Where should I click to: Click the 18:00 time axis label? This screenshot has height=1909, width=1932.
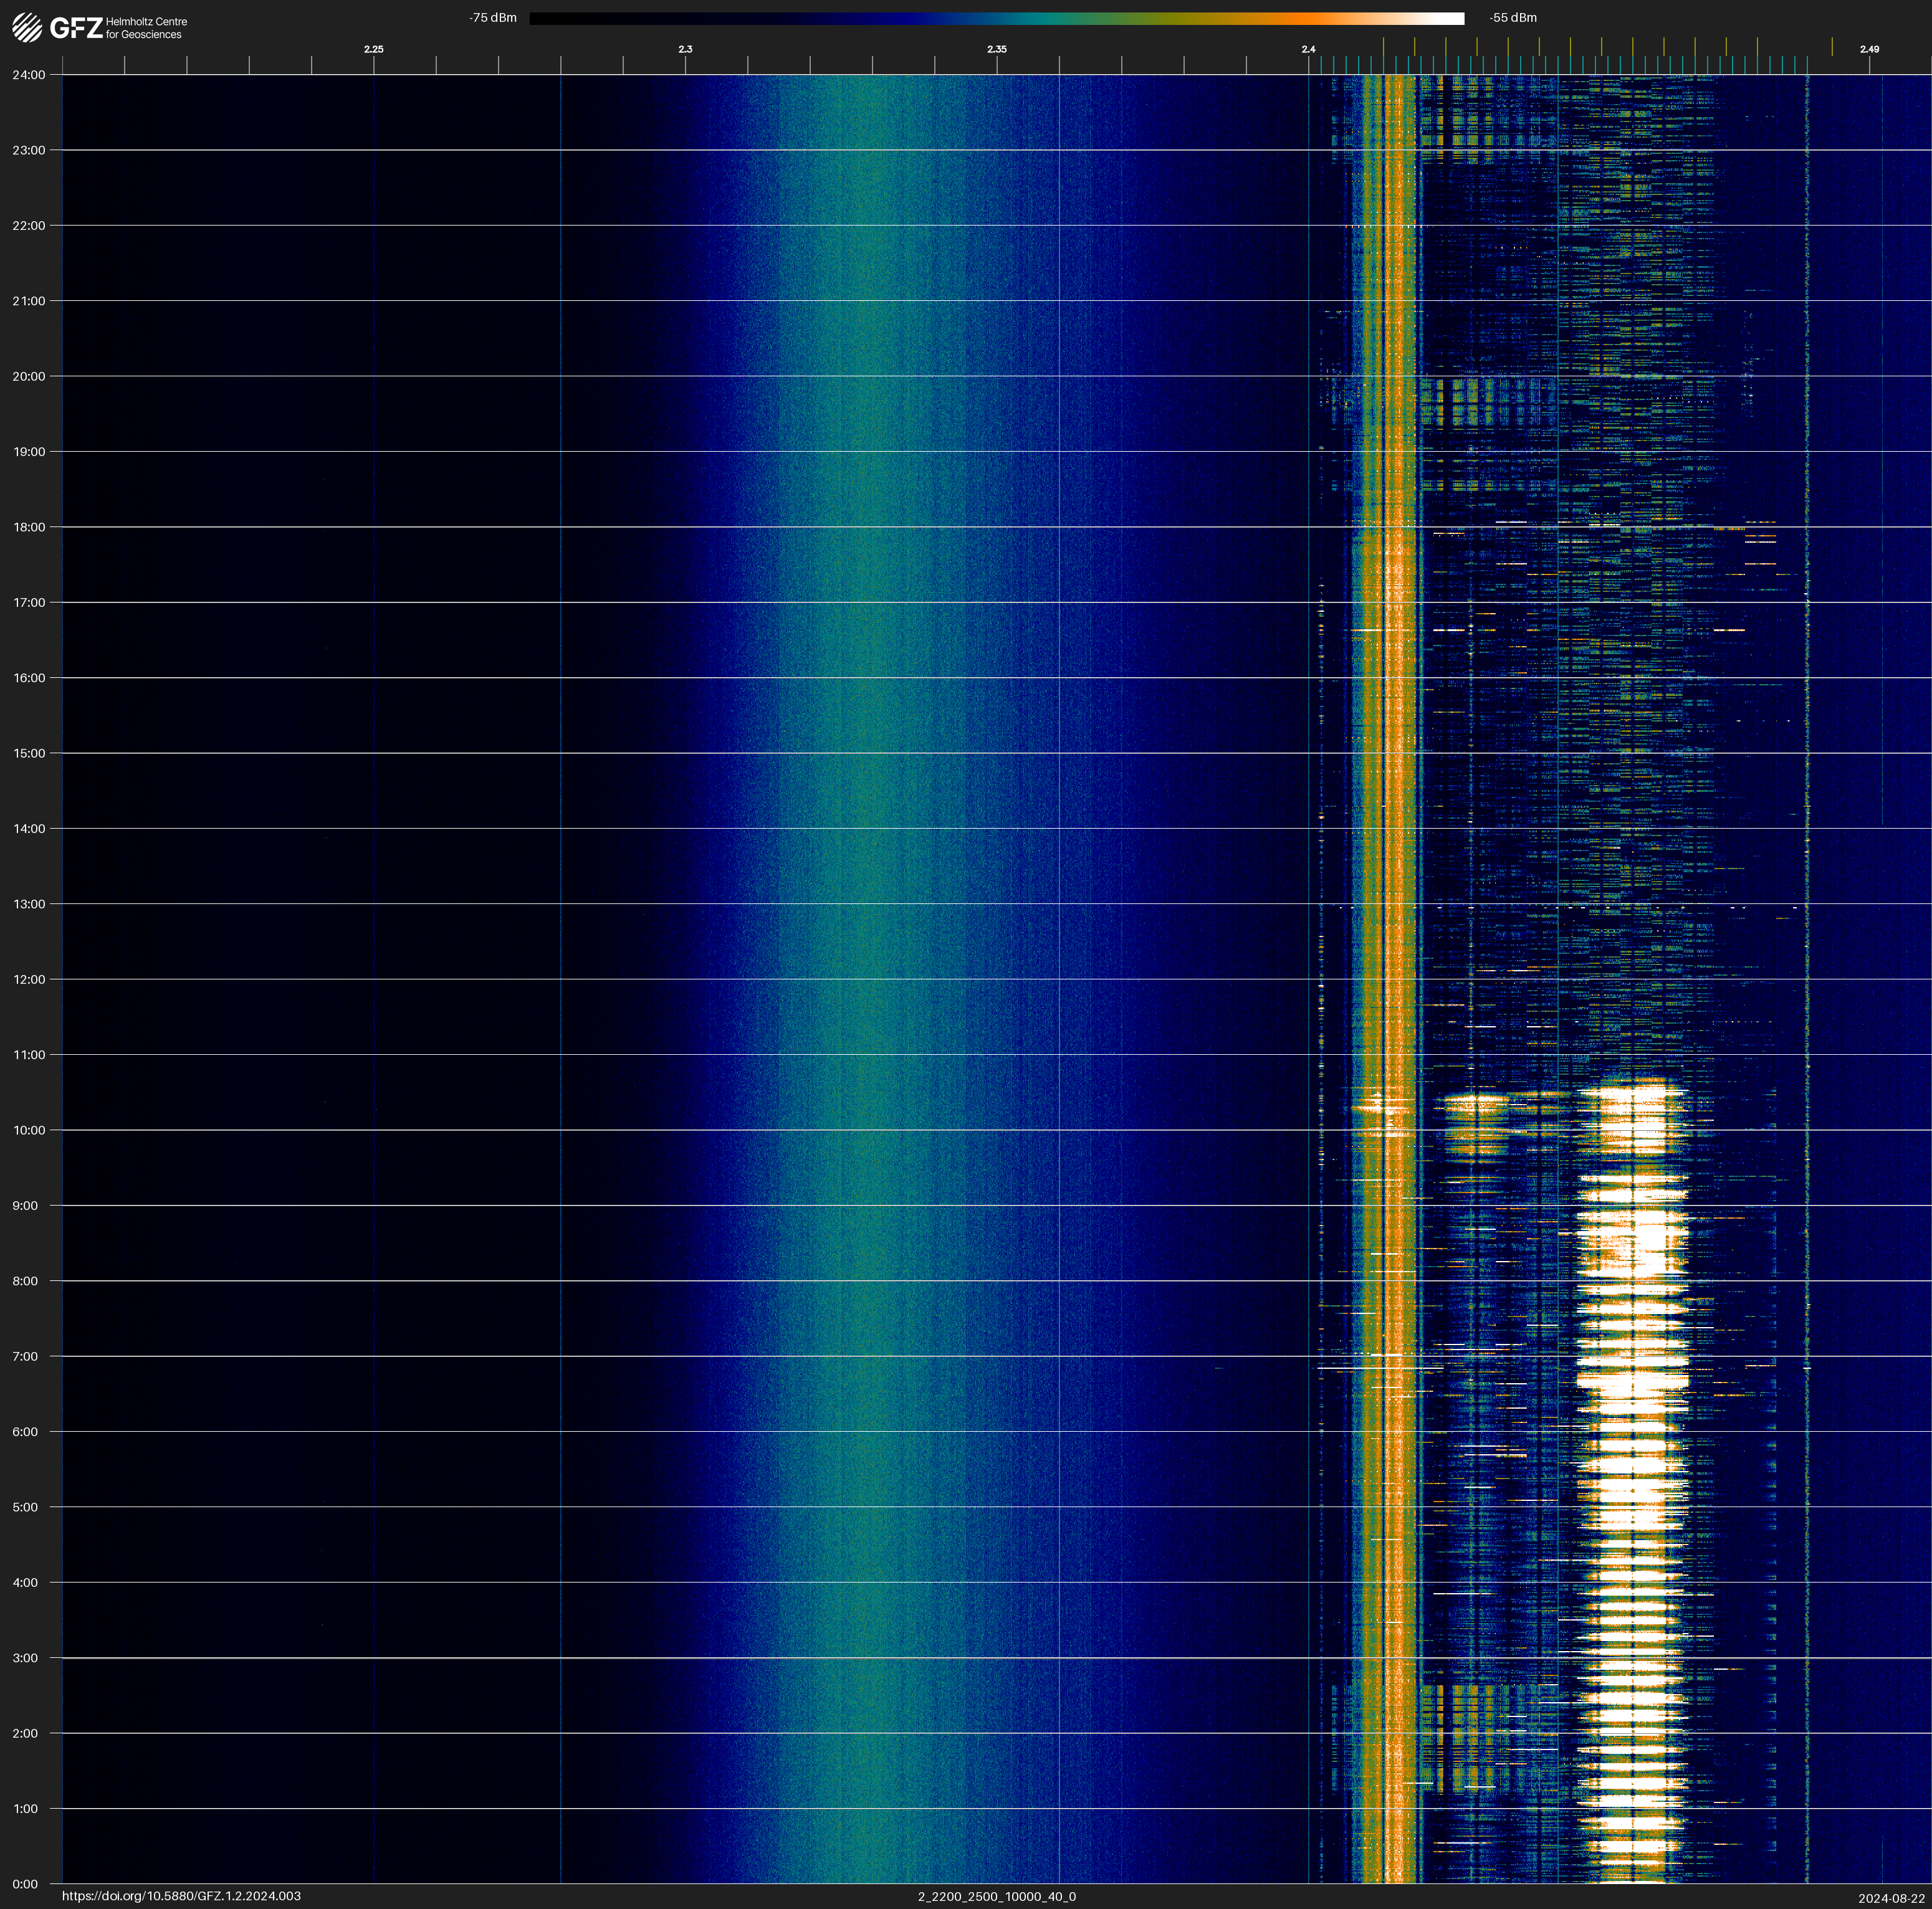[x=28, y=528]
